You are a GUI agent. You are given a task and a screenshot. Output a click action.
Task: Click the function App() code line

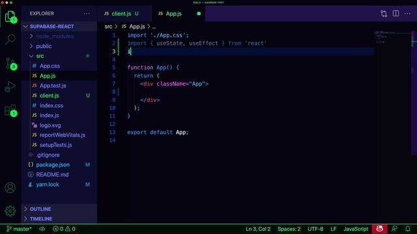153,68
